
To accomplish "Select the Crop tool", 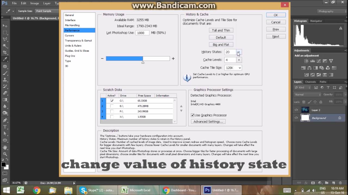I will (5, 53).
